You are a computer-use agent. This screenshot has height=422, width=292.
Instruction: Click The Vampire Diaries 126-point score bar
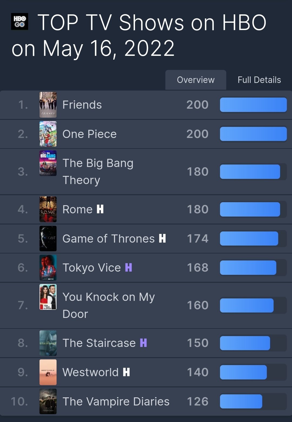click(x=241, y=401)
